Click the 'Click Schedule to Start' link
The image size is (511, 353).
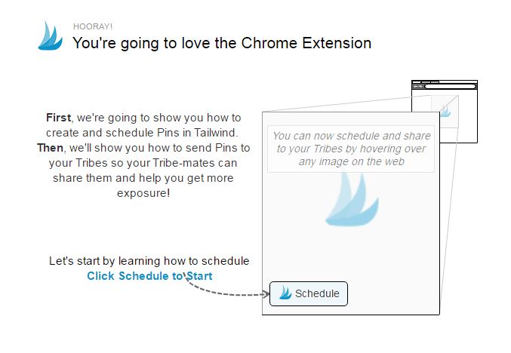click(x=149, y=276)
